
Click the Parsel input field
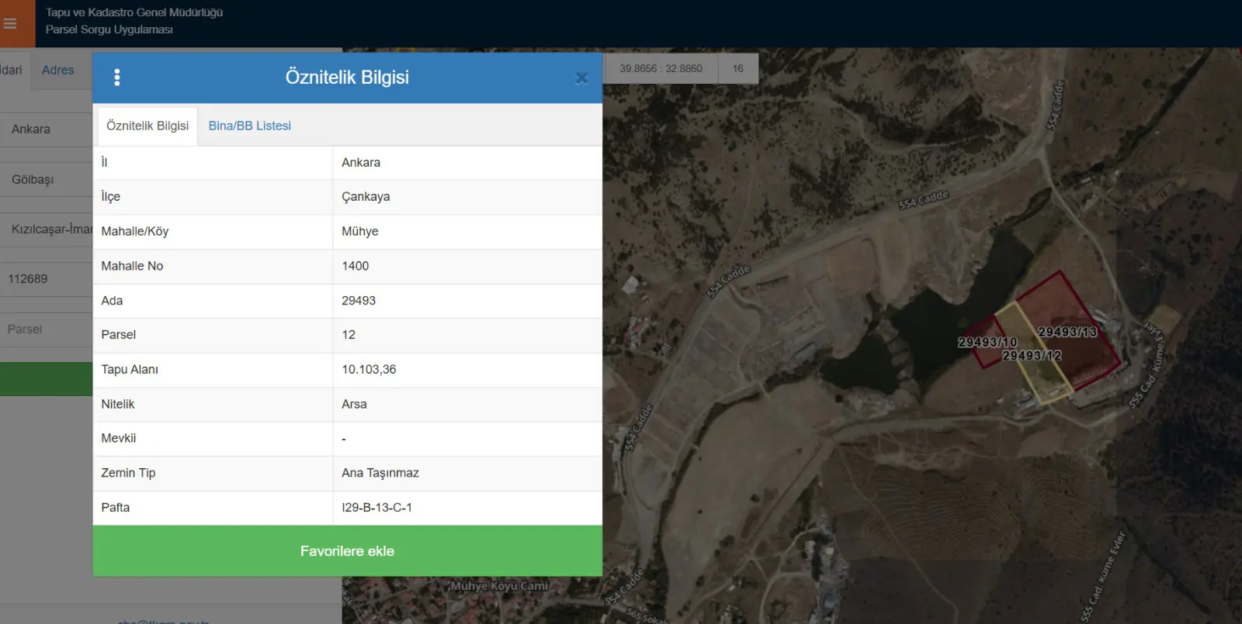pyautogui.click(x=47, y=329)
